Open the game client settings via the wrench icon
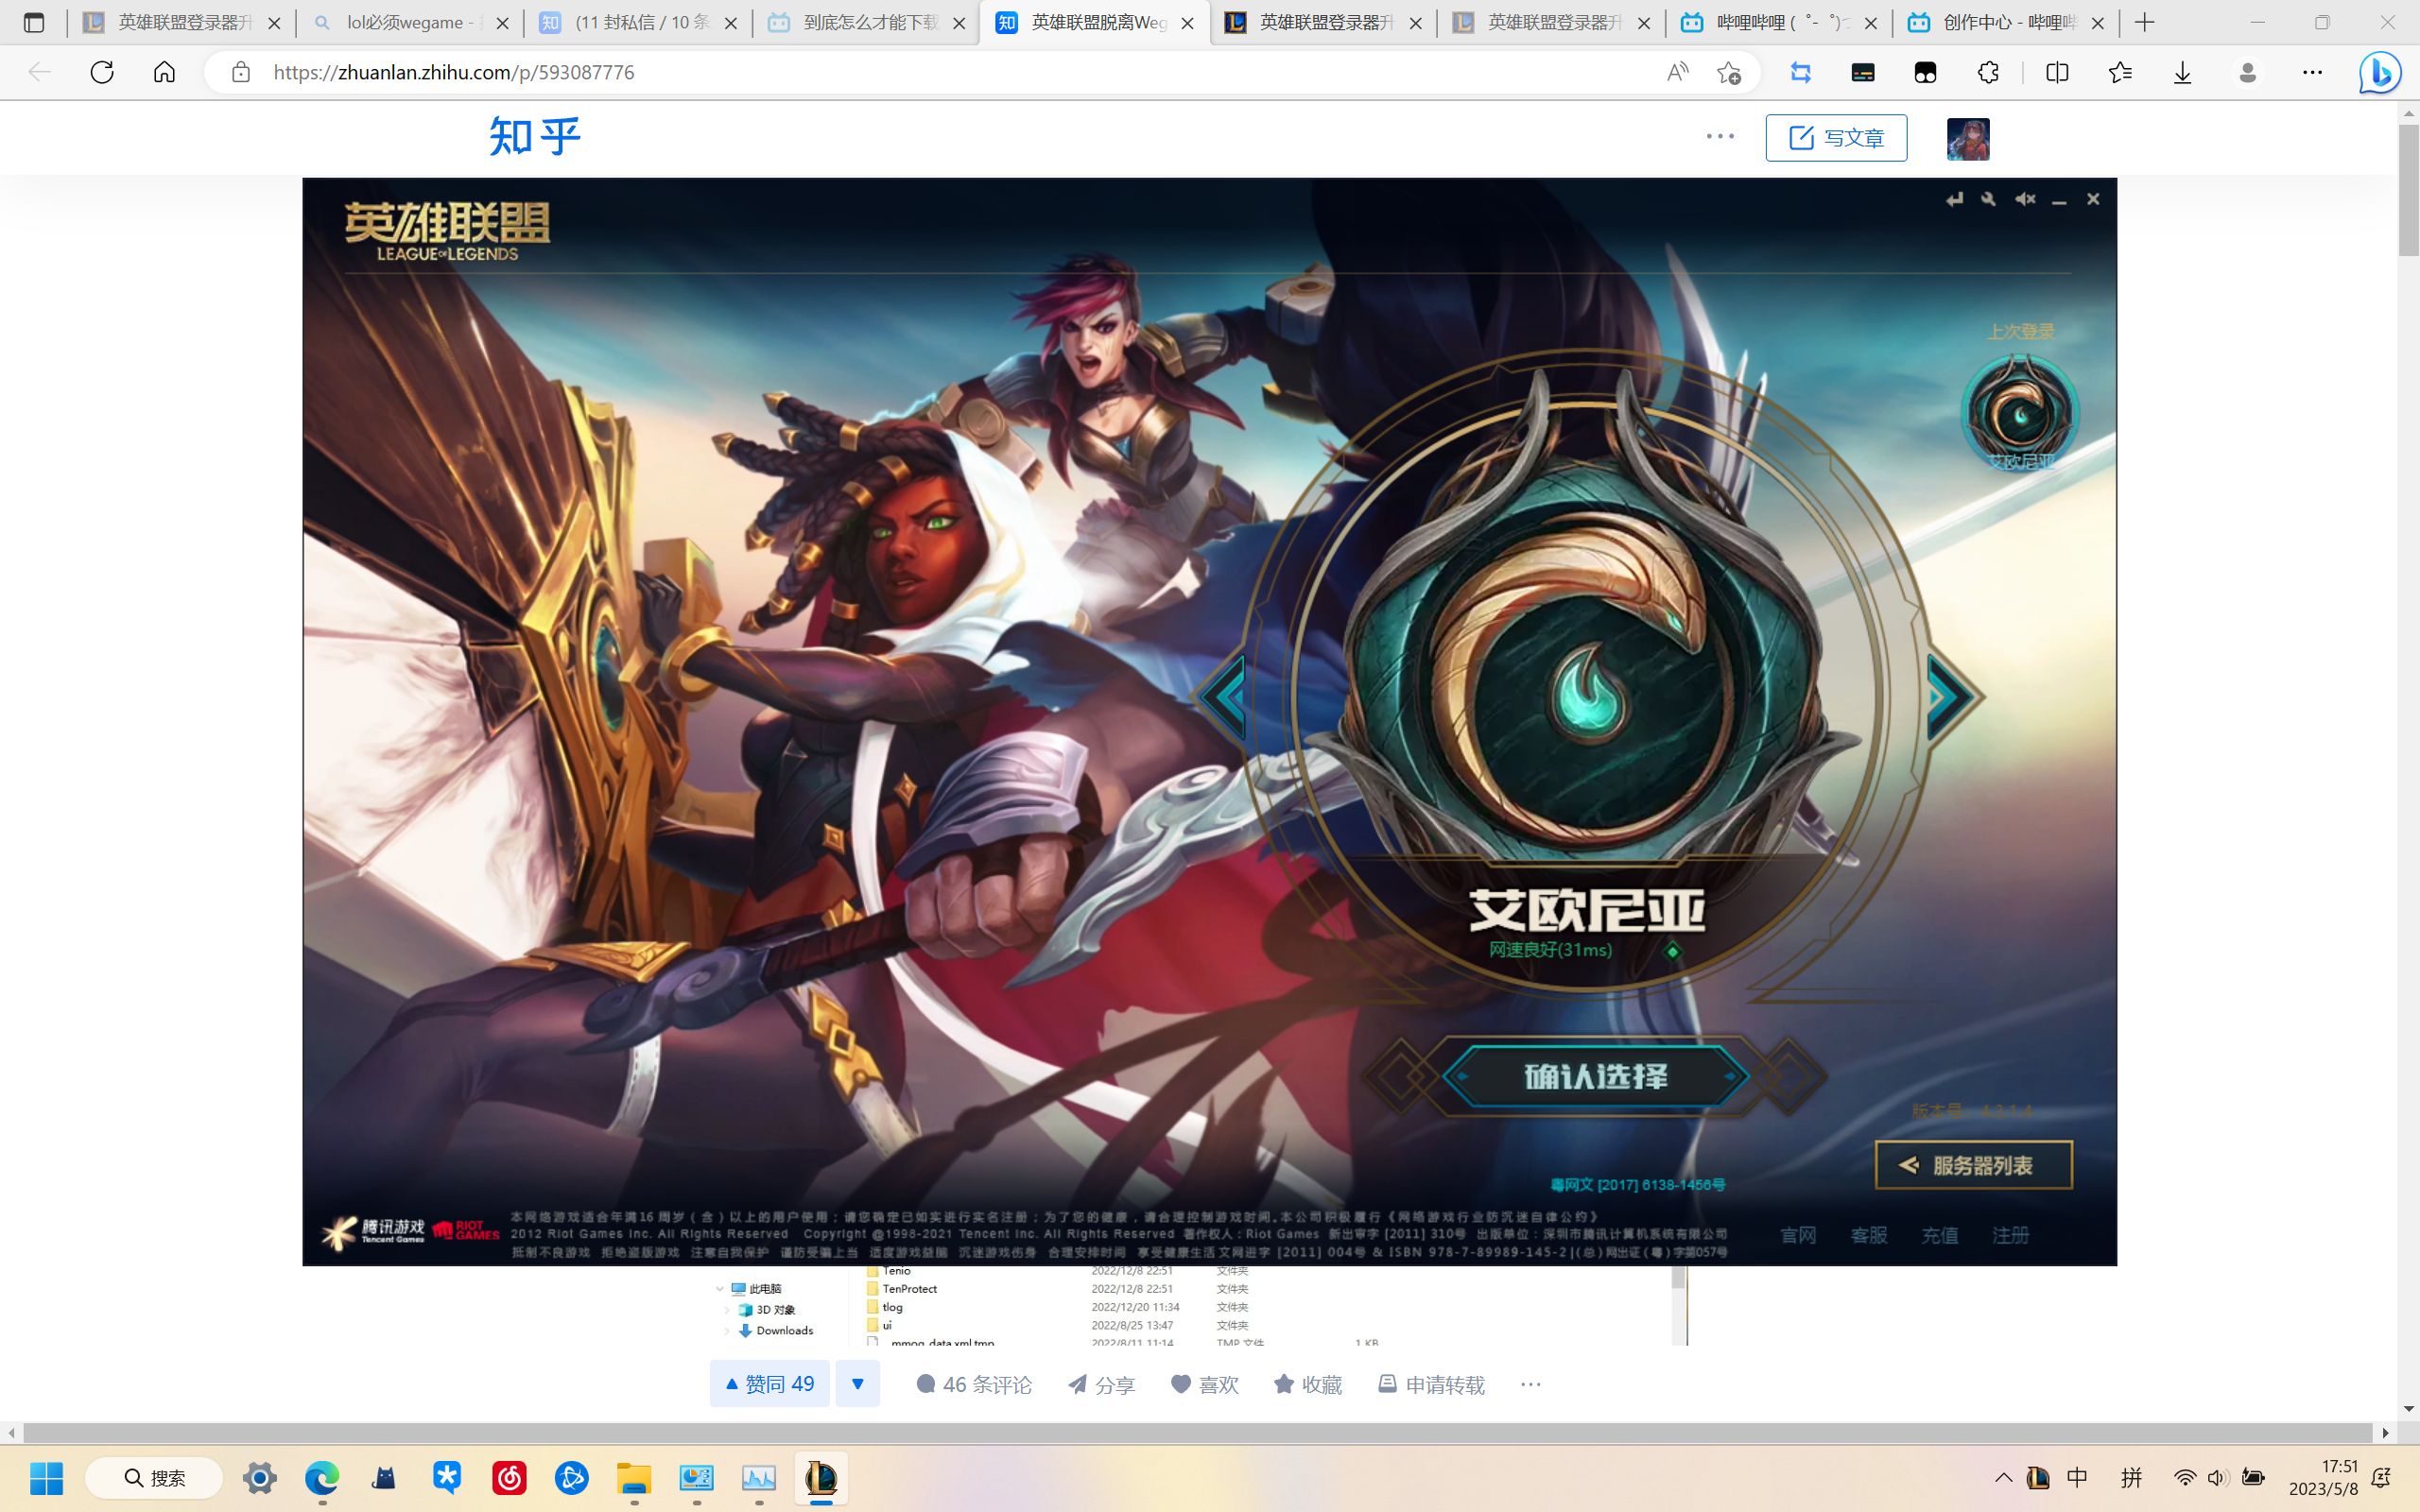Viewport: 2420px width, 1512px height. (1987, 198)
